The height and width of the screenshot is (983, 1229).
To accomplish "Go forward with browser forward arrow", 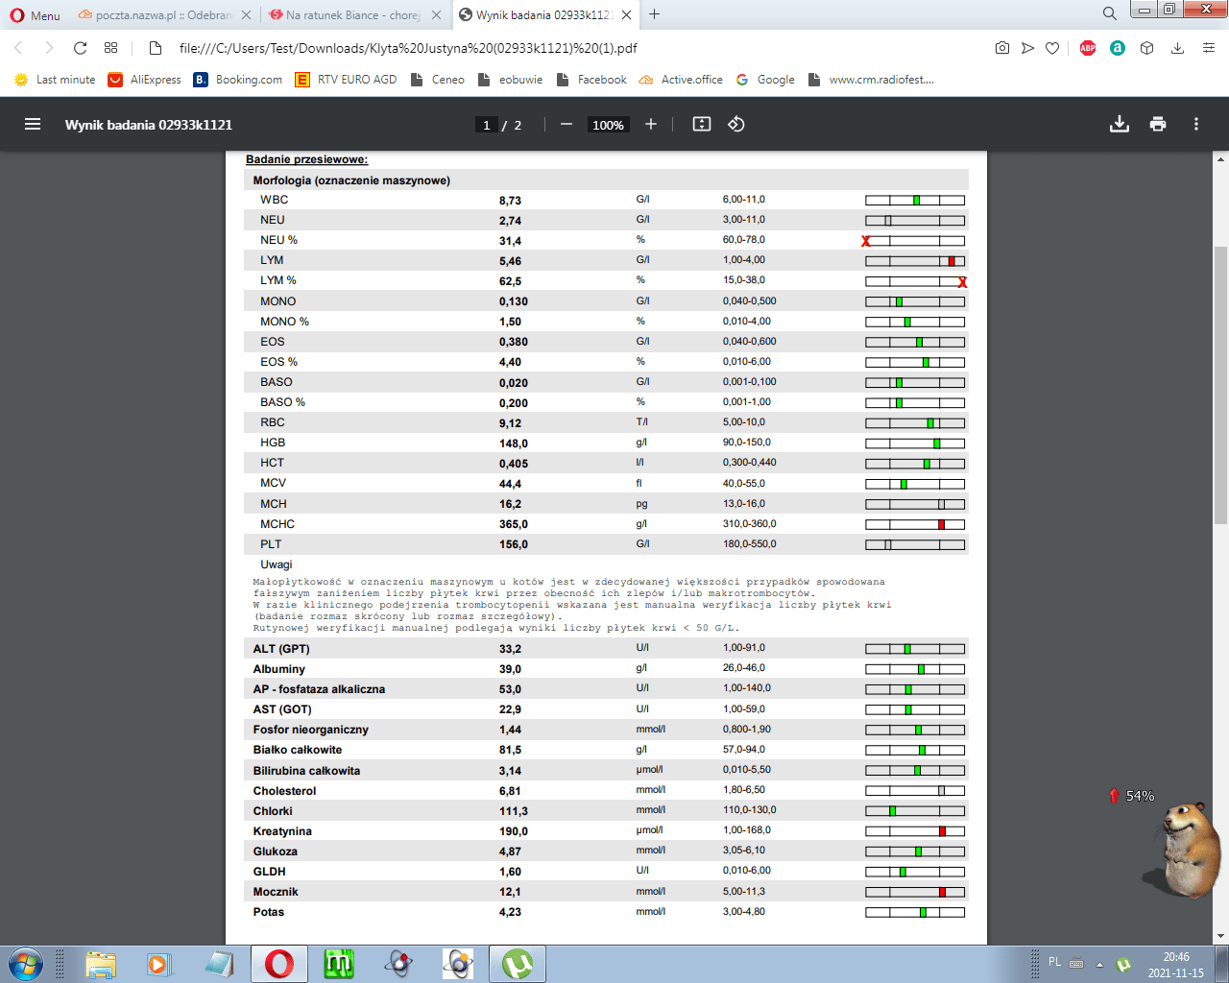I will tap(49, 48).
